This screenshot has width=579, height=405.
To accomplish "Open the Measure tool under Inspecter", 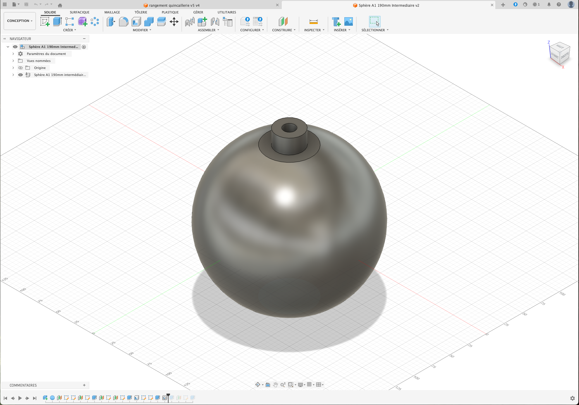I will 313,21.
